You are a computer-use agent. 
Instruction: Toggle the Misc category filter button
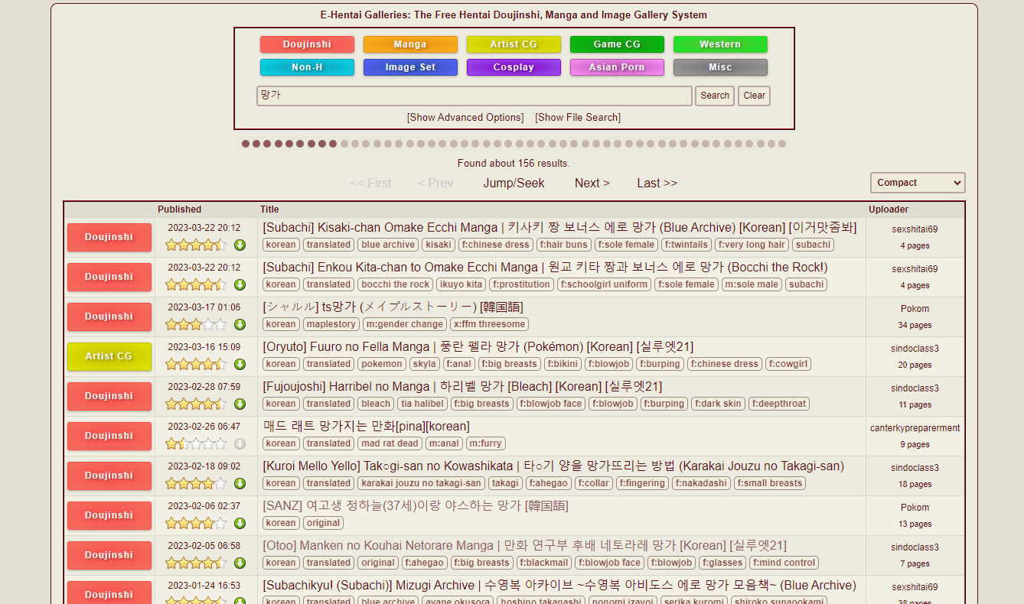click(720, 67)
